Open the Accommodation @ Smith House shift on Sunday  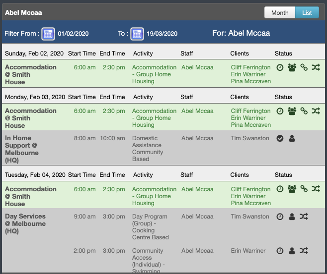click(31, 74)
